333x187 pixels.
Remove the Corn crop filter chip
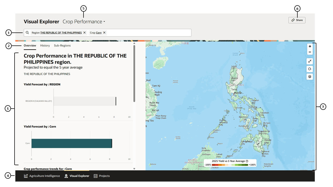(x=104, y=32)
